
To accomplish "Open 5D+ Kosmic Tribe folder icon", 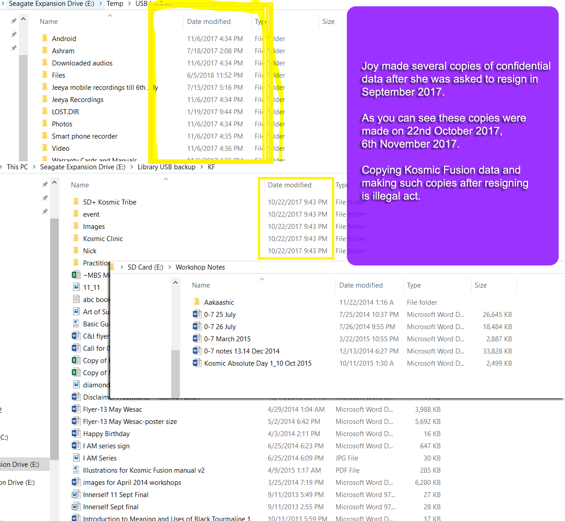I will tap(76, 202).
